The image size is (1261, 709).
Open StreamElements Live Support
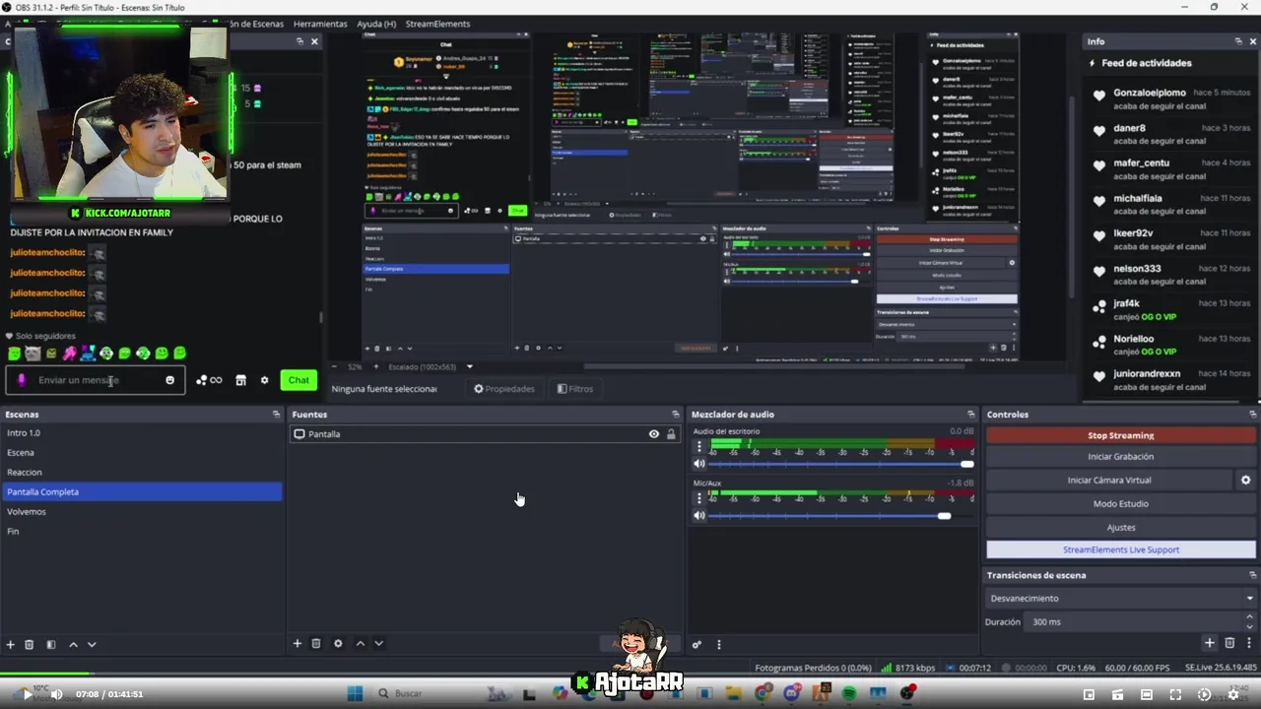pyautogui.click(x=1121, y=549)
